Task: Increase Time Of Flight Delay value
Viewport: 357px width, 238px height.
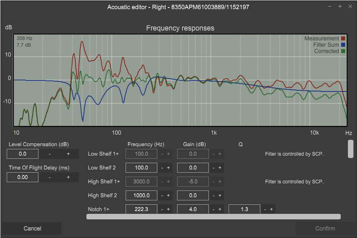Action: coord(68,177)
